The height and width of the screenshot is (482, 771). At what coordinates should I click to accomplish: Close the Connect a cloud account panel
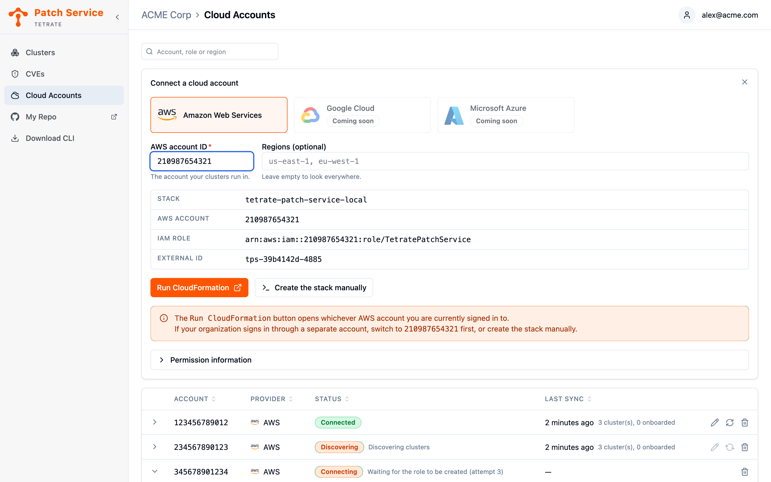pos(744,82)
